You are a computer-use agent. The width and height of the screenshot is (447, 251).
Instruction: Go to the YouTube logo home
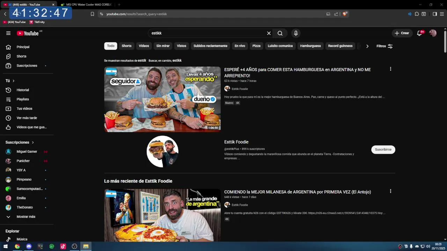(x=28, y=33)
